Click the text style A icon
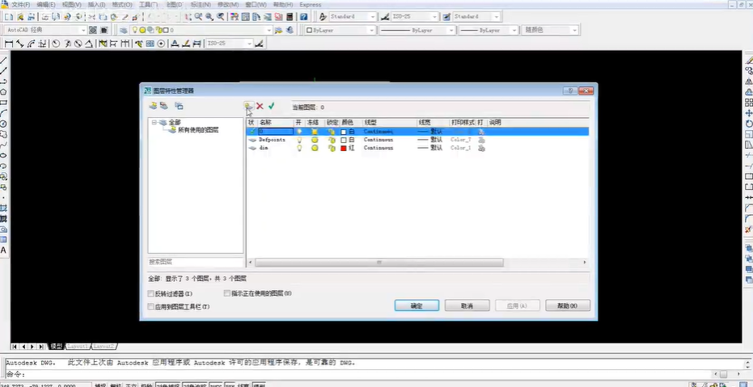The image size is (753, 387). click(323, 17)
